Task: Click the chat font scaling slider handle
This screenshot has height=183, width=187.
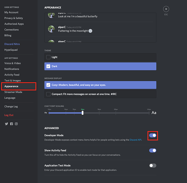Action: (83, 113)
